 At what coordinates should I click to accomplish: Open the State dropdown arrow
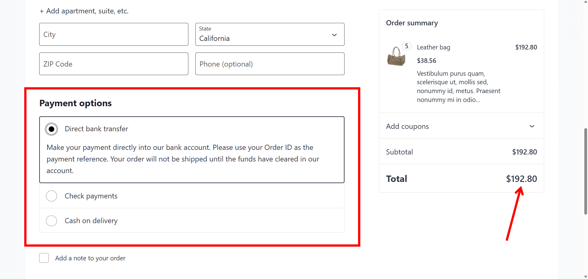(x=334, y=35)
